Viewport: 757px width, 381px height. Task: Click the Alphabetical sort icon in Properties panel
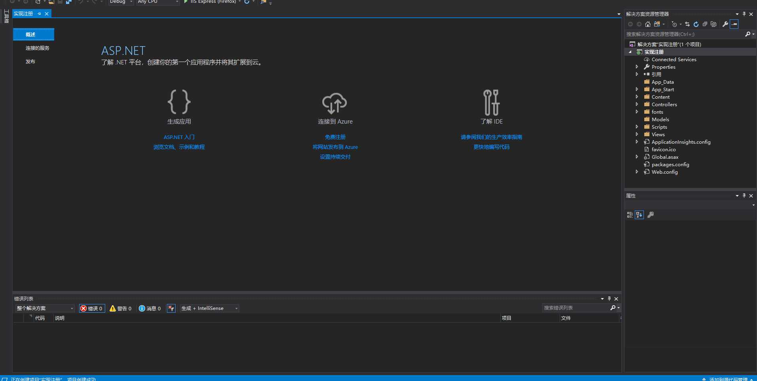[x=639, y=215]
